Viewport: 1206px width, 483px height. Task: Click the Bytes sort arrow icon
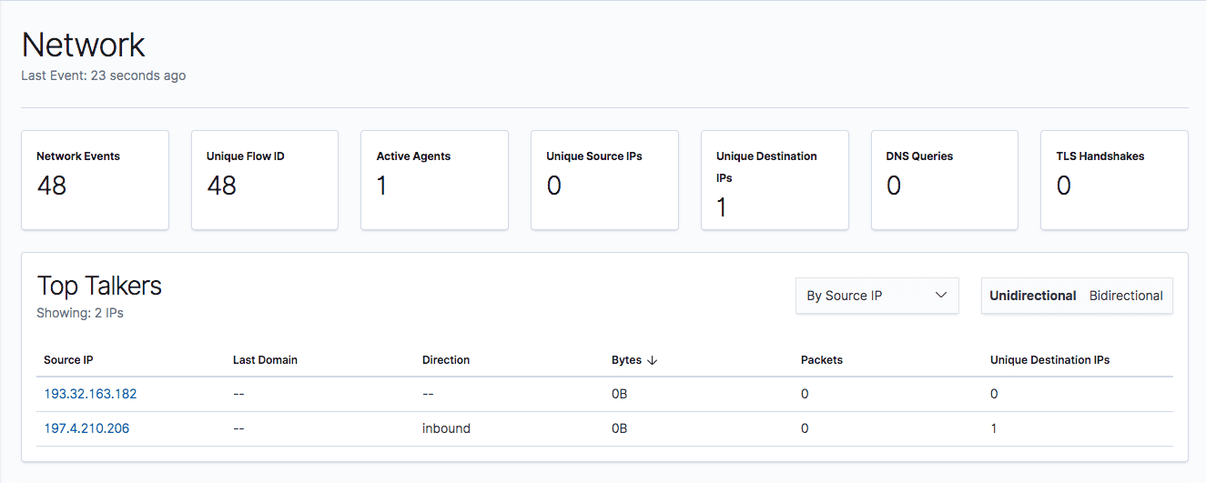pyautogui.click(x=652, y=360)
